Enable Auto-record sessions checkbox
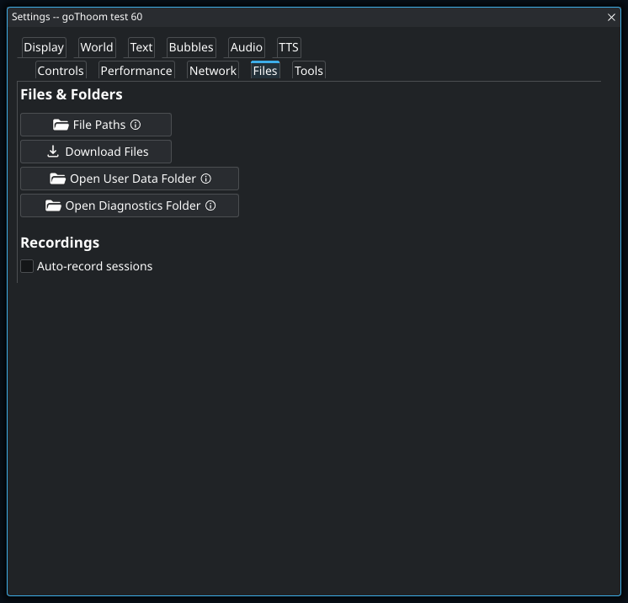This screenshot has height=603, width=628. 27,266
